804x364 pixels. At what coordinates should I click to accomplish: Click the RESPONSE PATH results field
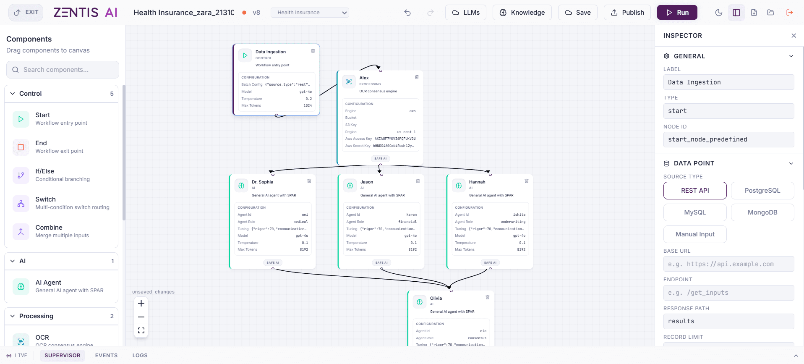coord(728,321)
